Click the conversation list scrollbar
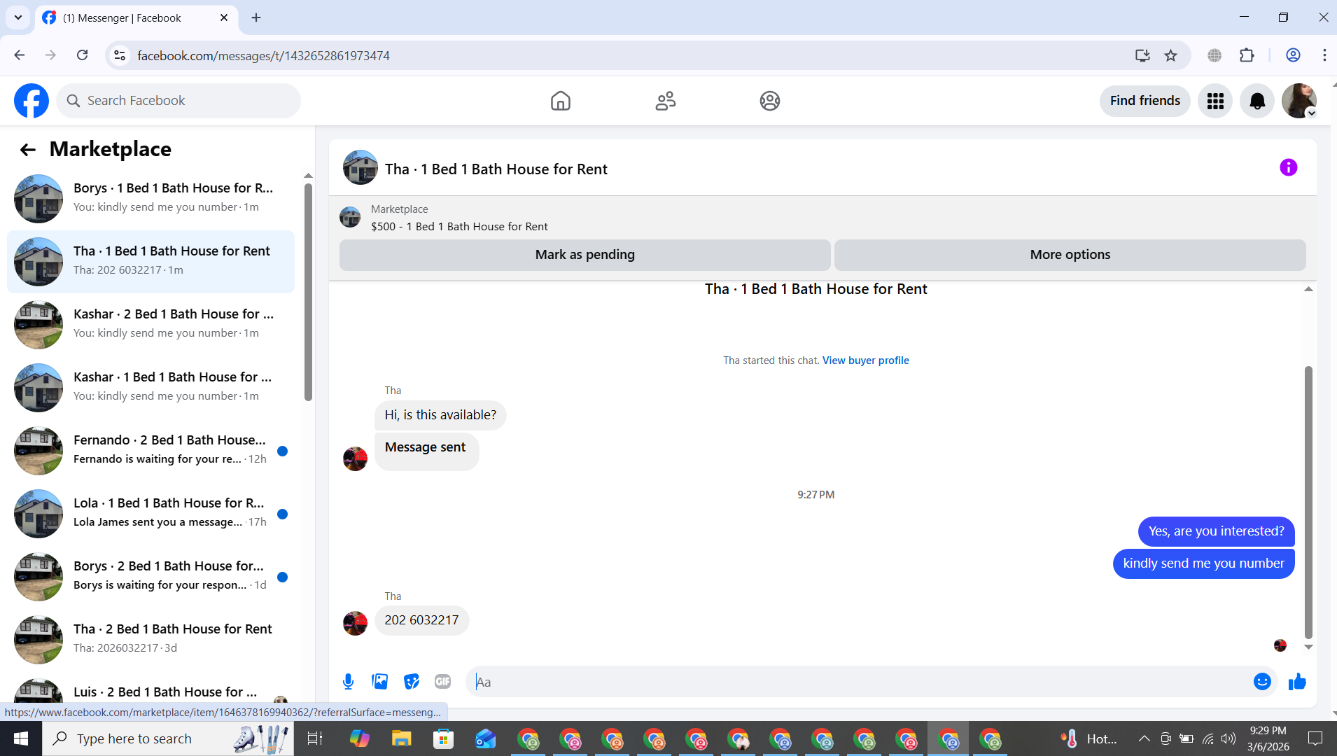Screen dimensions: 1337x756 click(308, 292)
